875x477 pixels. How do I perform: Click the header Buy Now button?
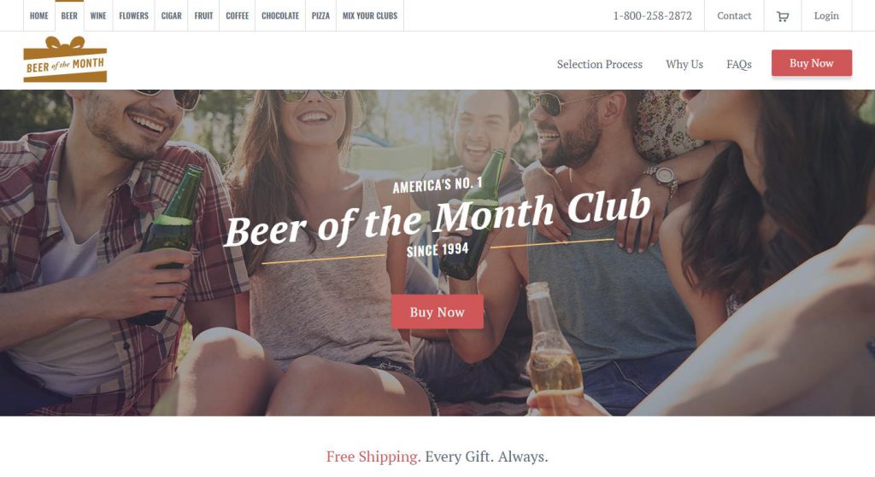coord(812,63)
